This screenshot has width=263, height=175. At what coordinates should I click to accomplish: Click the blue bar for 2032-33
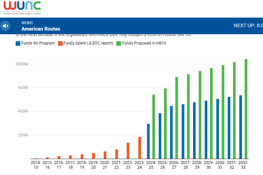tap(240, 127)
